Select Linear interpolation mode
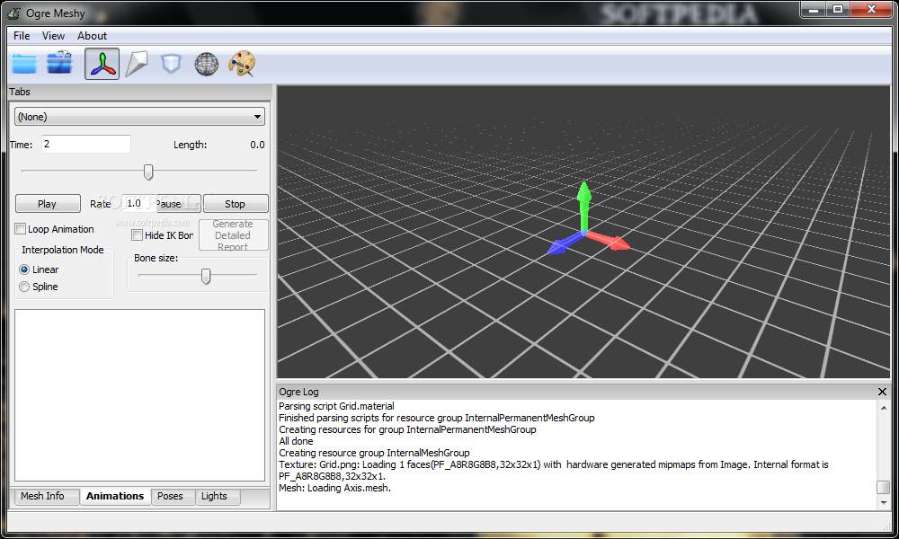The width and height of the screenshot is (899, 539). point(24,269)
